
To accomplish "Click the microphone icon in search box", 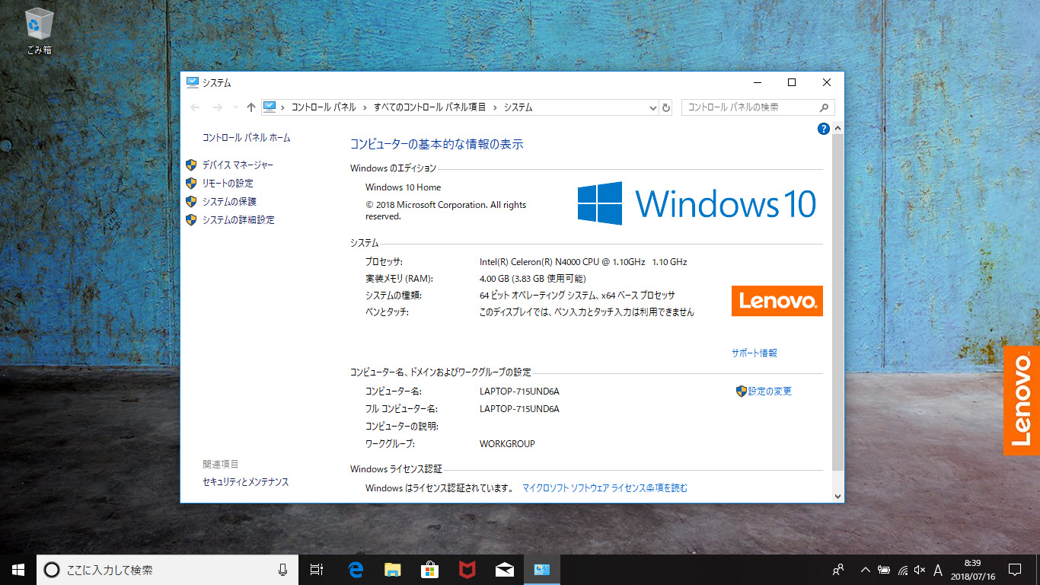I will (x=283, y=570).
